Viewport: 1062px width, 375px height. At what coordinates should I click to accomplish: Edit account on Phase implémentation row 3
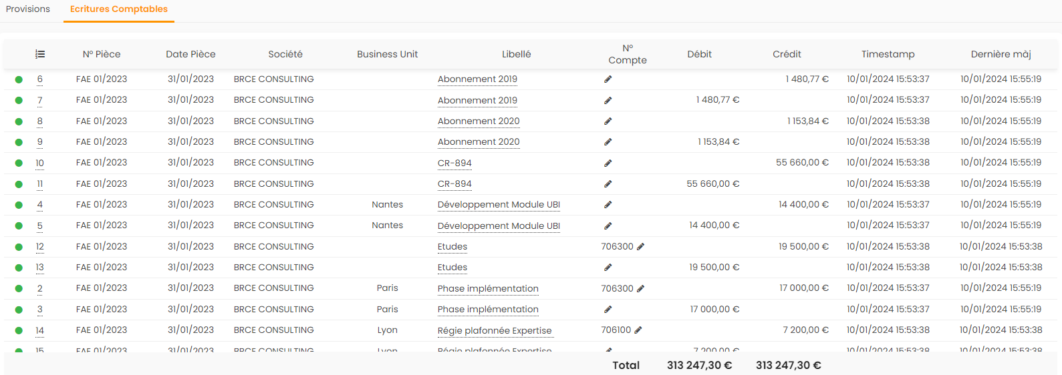[x=608, y=310]
